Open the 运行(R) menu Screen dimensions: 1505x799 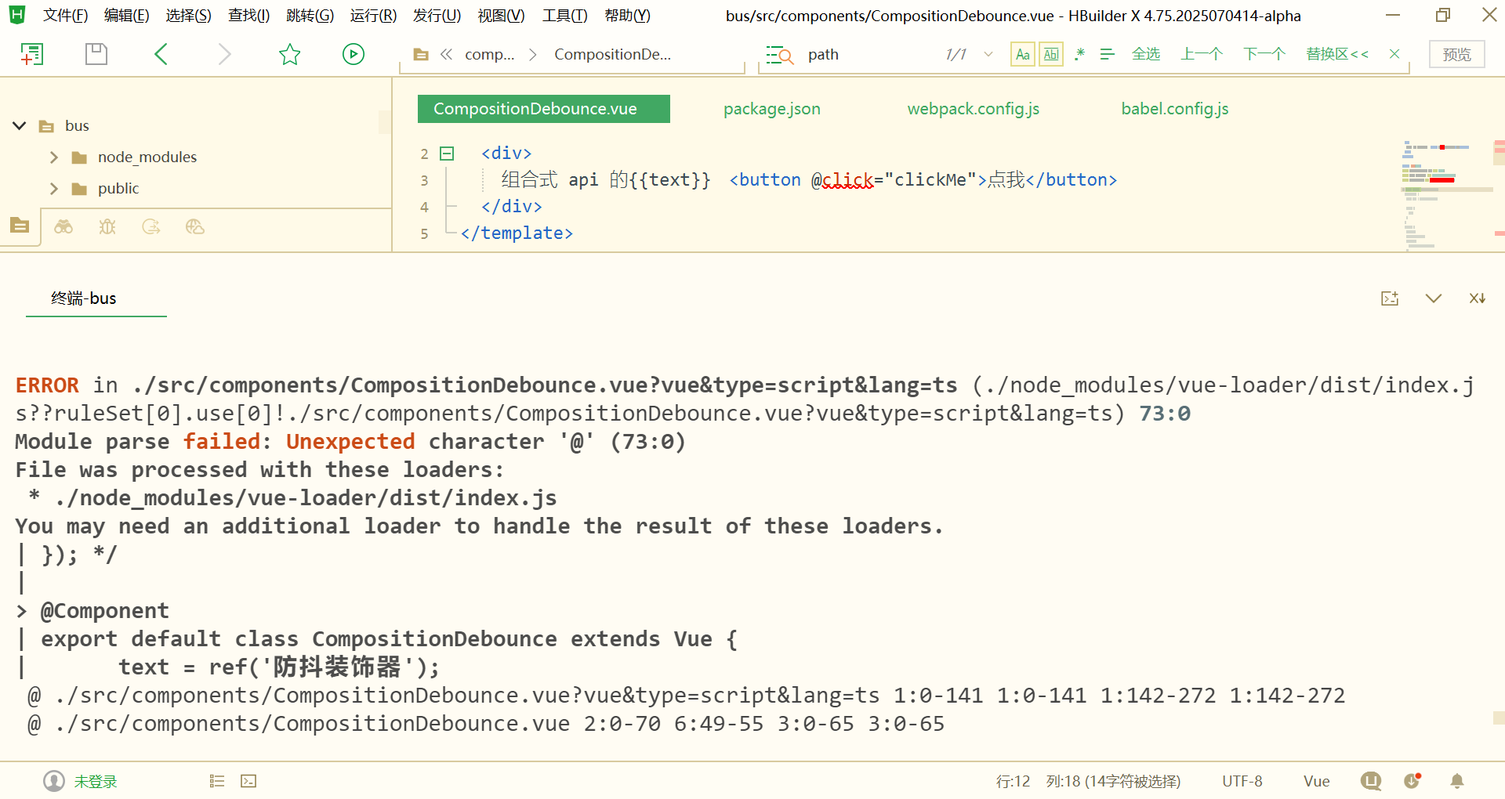373,16
